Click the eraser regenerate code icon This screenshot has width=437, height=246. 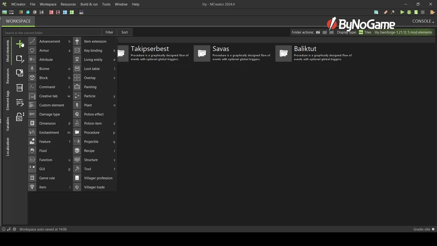(x=386, y=12)
